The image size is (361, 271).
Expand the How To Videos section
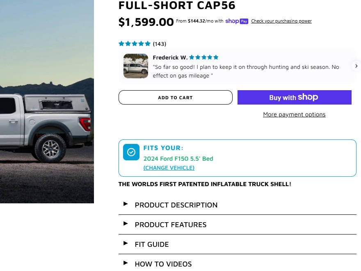163,264
